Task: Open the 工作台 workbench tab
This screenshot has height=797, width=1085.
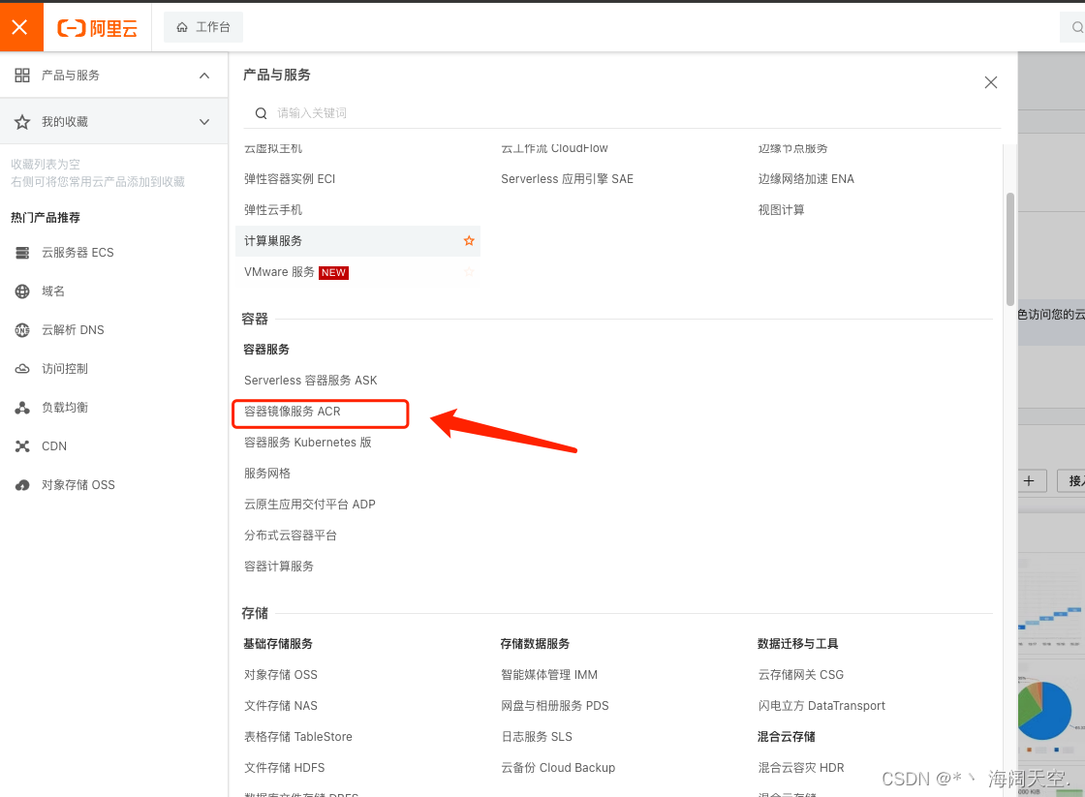Action: [203, 27]
